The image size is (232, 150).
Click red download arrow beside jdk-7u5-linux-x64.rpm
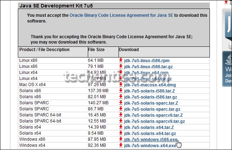click(x=121, y=72)
